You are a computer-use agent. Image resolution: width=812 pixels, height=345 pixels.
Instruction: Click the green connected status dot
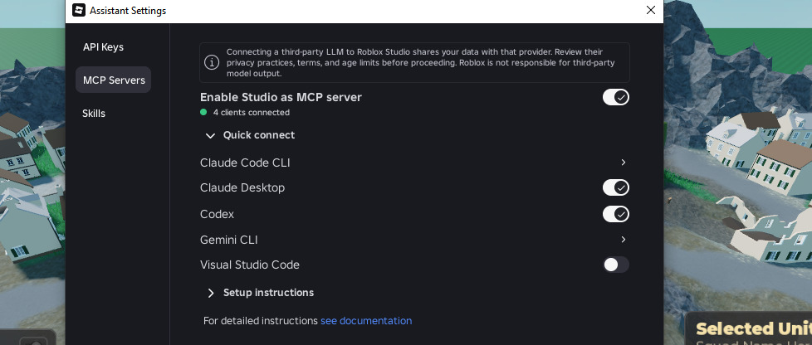pos(203,112)
